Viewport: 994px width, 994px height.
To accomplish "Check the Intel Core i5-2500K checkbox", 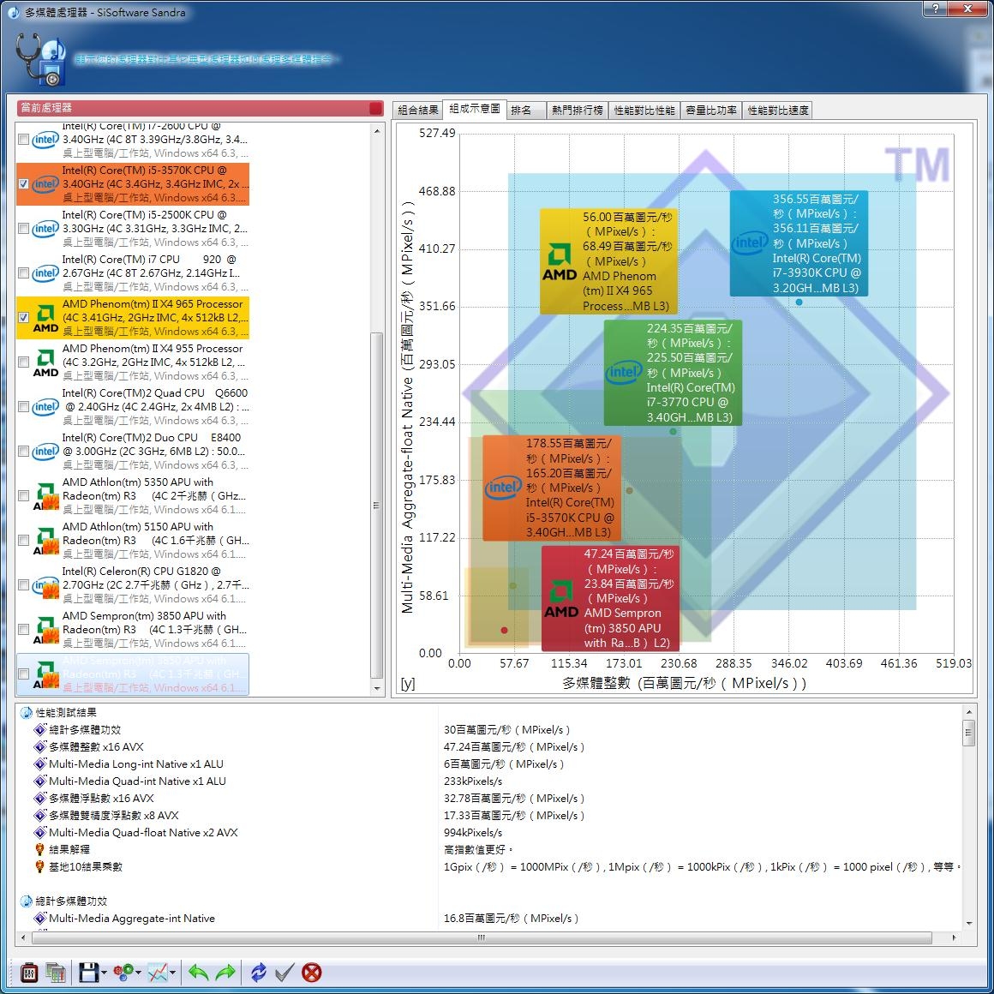I will (x=23, y=228).
